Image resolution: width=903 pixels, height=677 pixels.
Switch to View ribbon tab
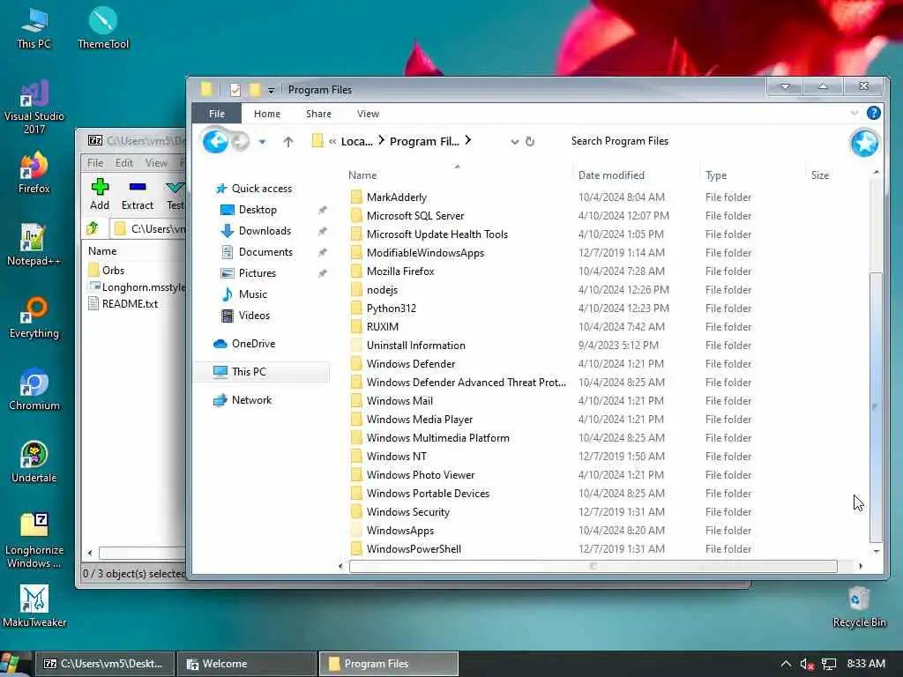click(x=368, y=114)
